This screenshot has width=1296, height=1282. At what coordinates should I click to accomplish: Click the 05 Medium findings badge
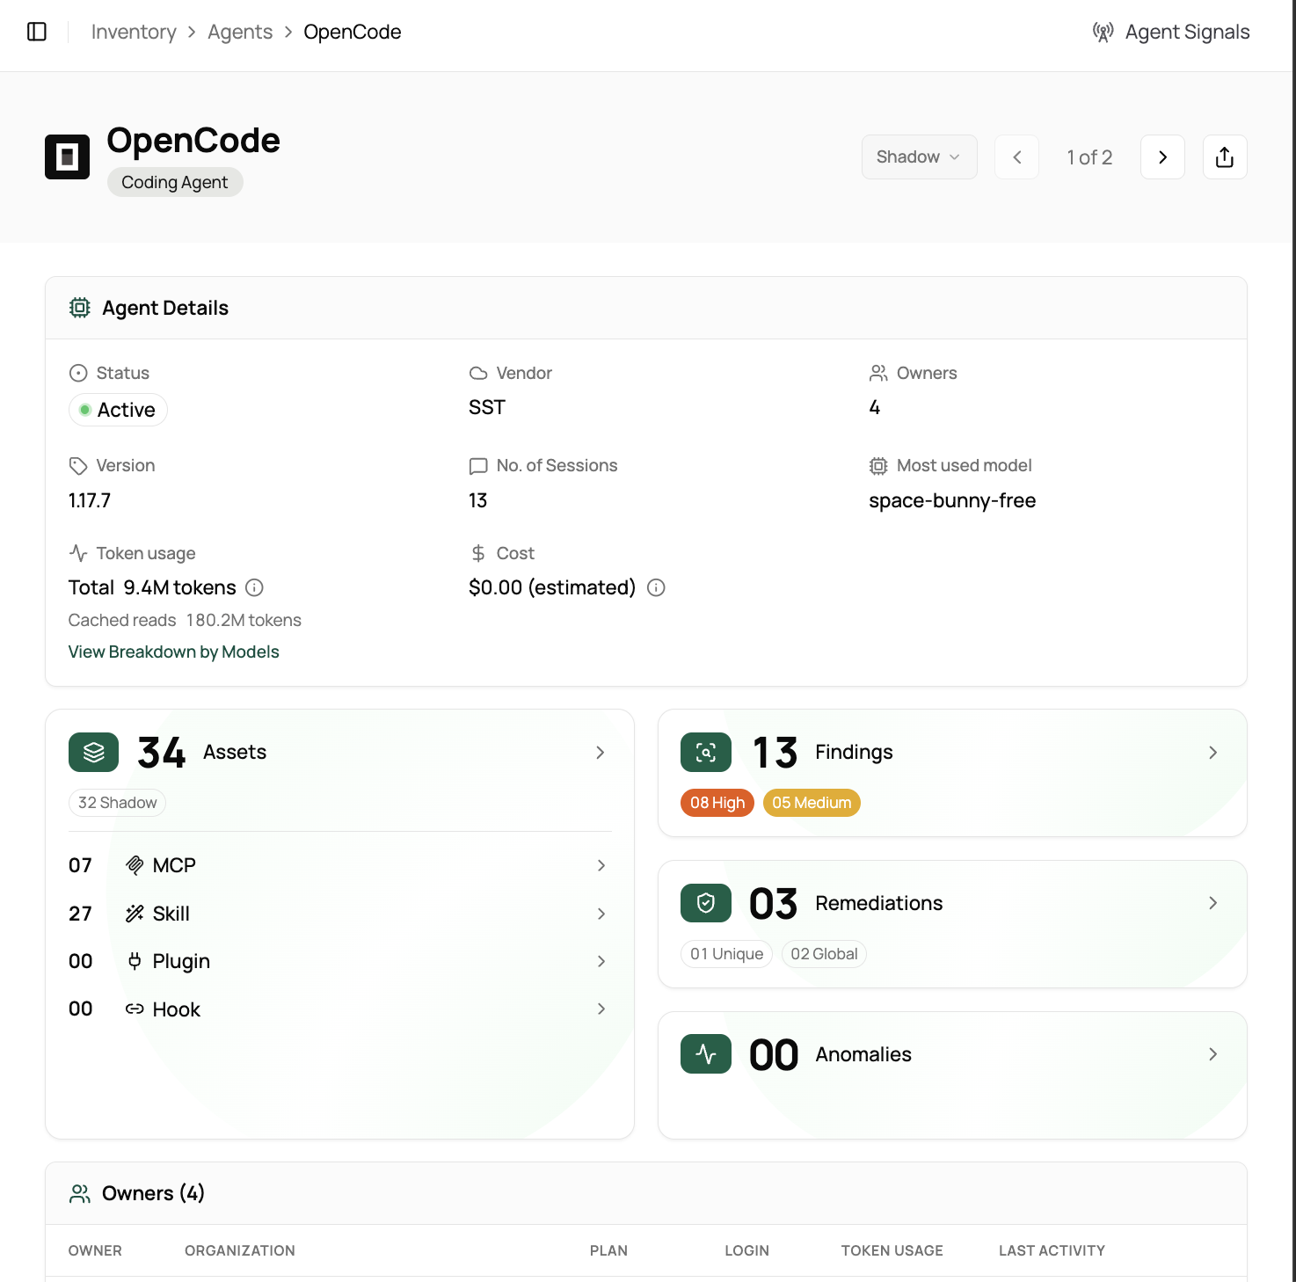(x=812, y=803)
